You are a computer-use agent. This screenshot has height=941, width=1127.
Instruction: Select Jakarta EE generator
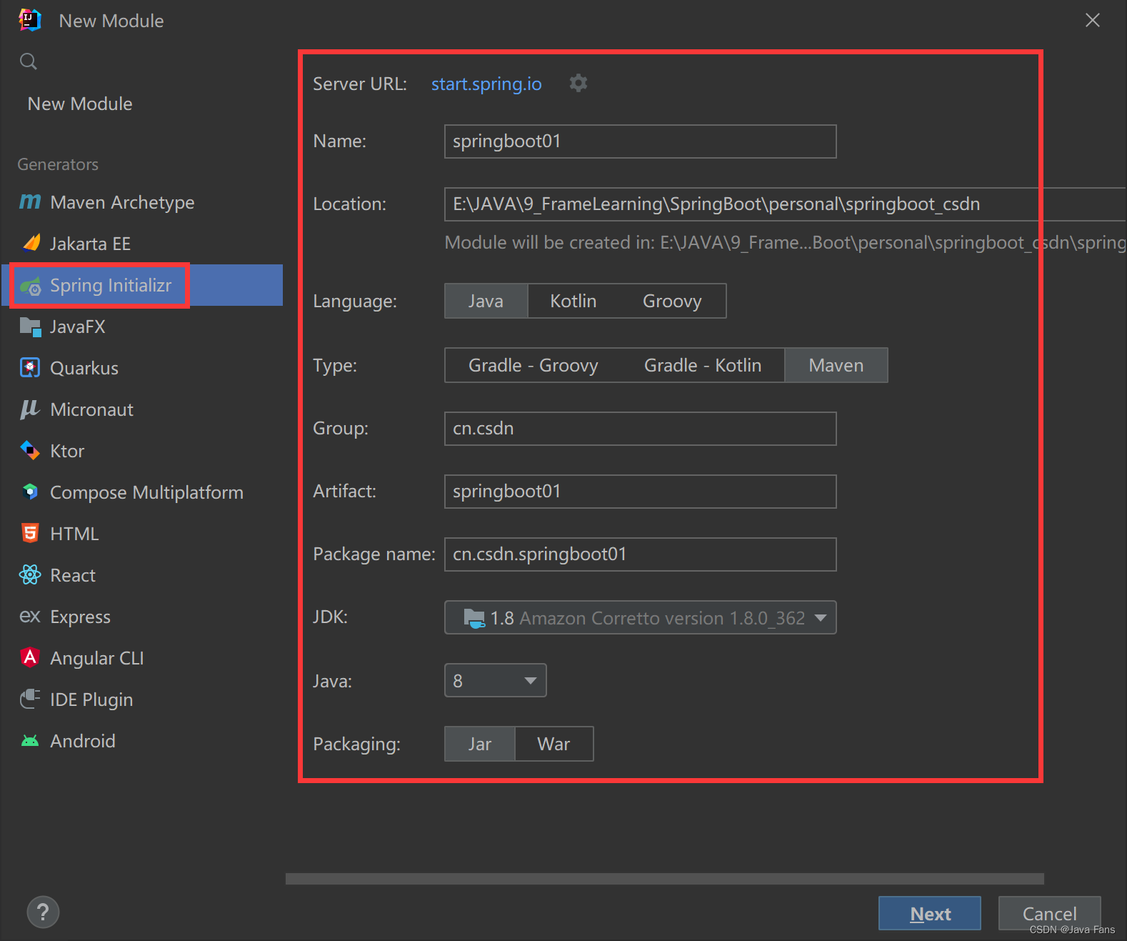coord(142,244)
